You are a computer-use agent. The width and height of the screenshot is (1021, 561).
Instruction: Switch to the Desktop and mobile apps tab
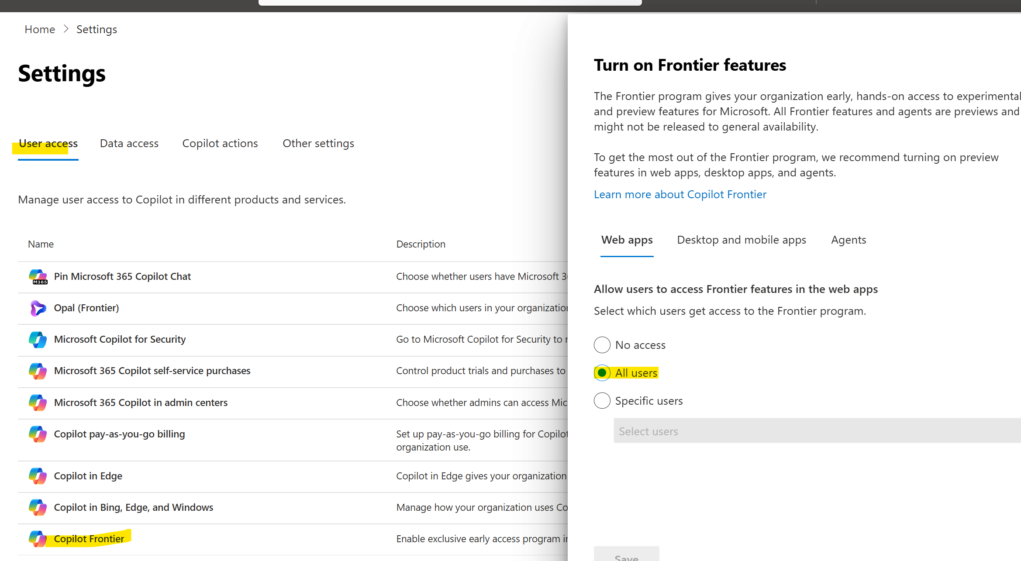click(x=741, y=240)
